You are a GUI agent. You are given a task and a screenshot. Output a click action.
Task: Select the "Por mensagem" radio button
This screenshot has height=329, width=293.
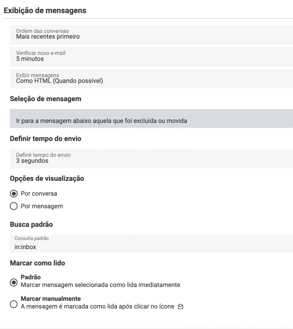point(13,207)
